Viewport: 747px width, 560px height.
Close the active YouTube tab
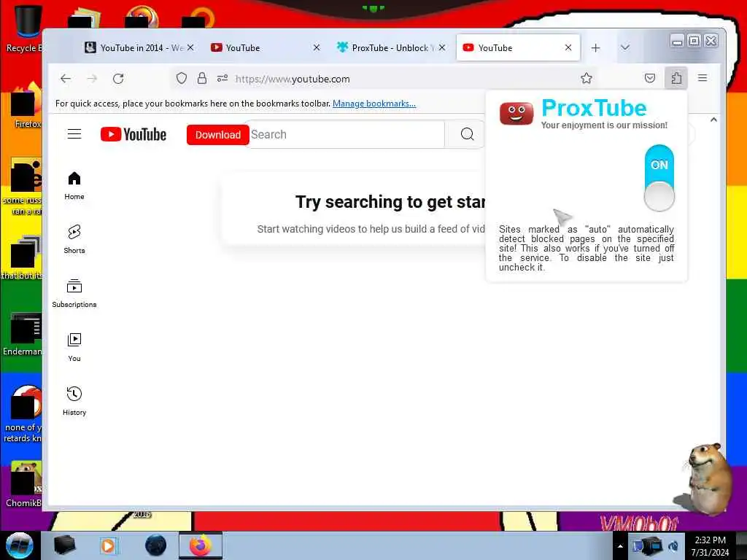[568, 47]
